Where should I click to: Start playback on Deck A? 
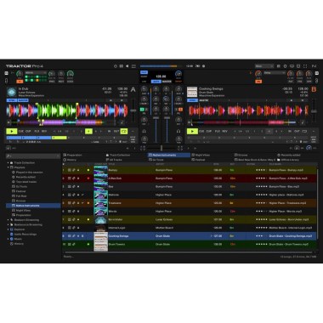[x=12, y=131]
